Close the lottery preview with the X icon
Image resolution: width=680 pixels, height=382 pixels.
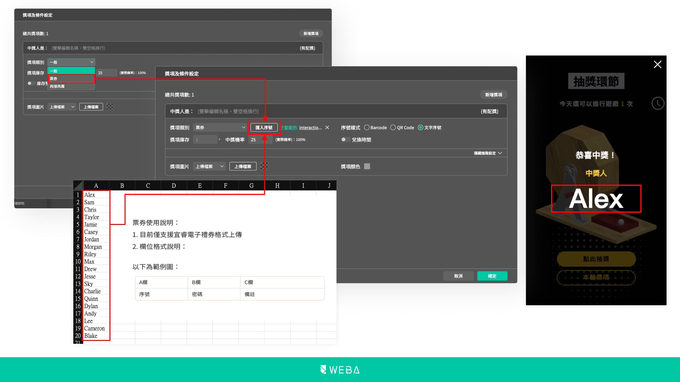point(657,64)
